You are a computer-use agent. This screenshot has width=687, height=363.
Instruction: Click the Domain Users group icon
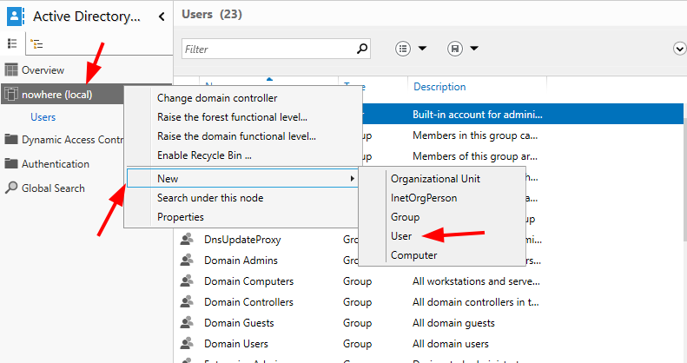coord(187,343)
